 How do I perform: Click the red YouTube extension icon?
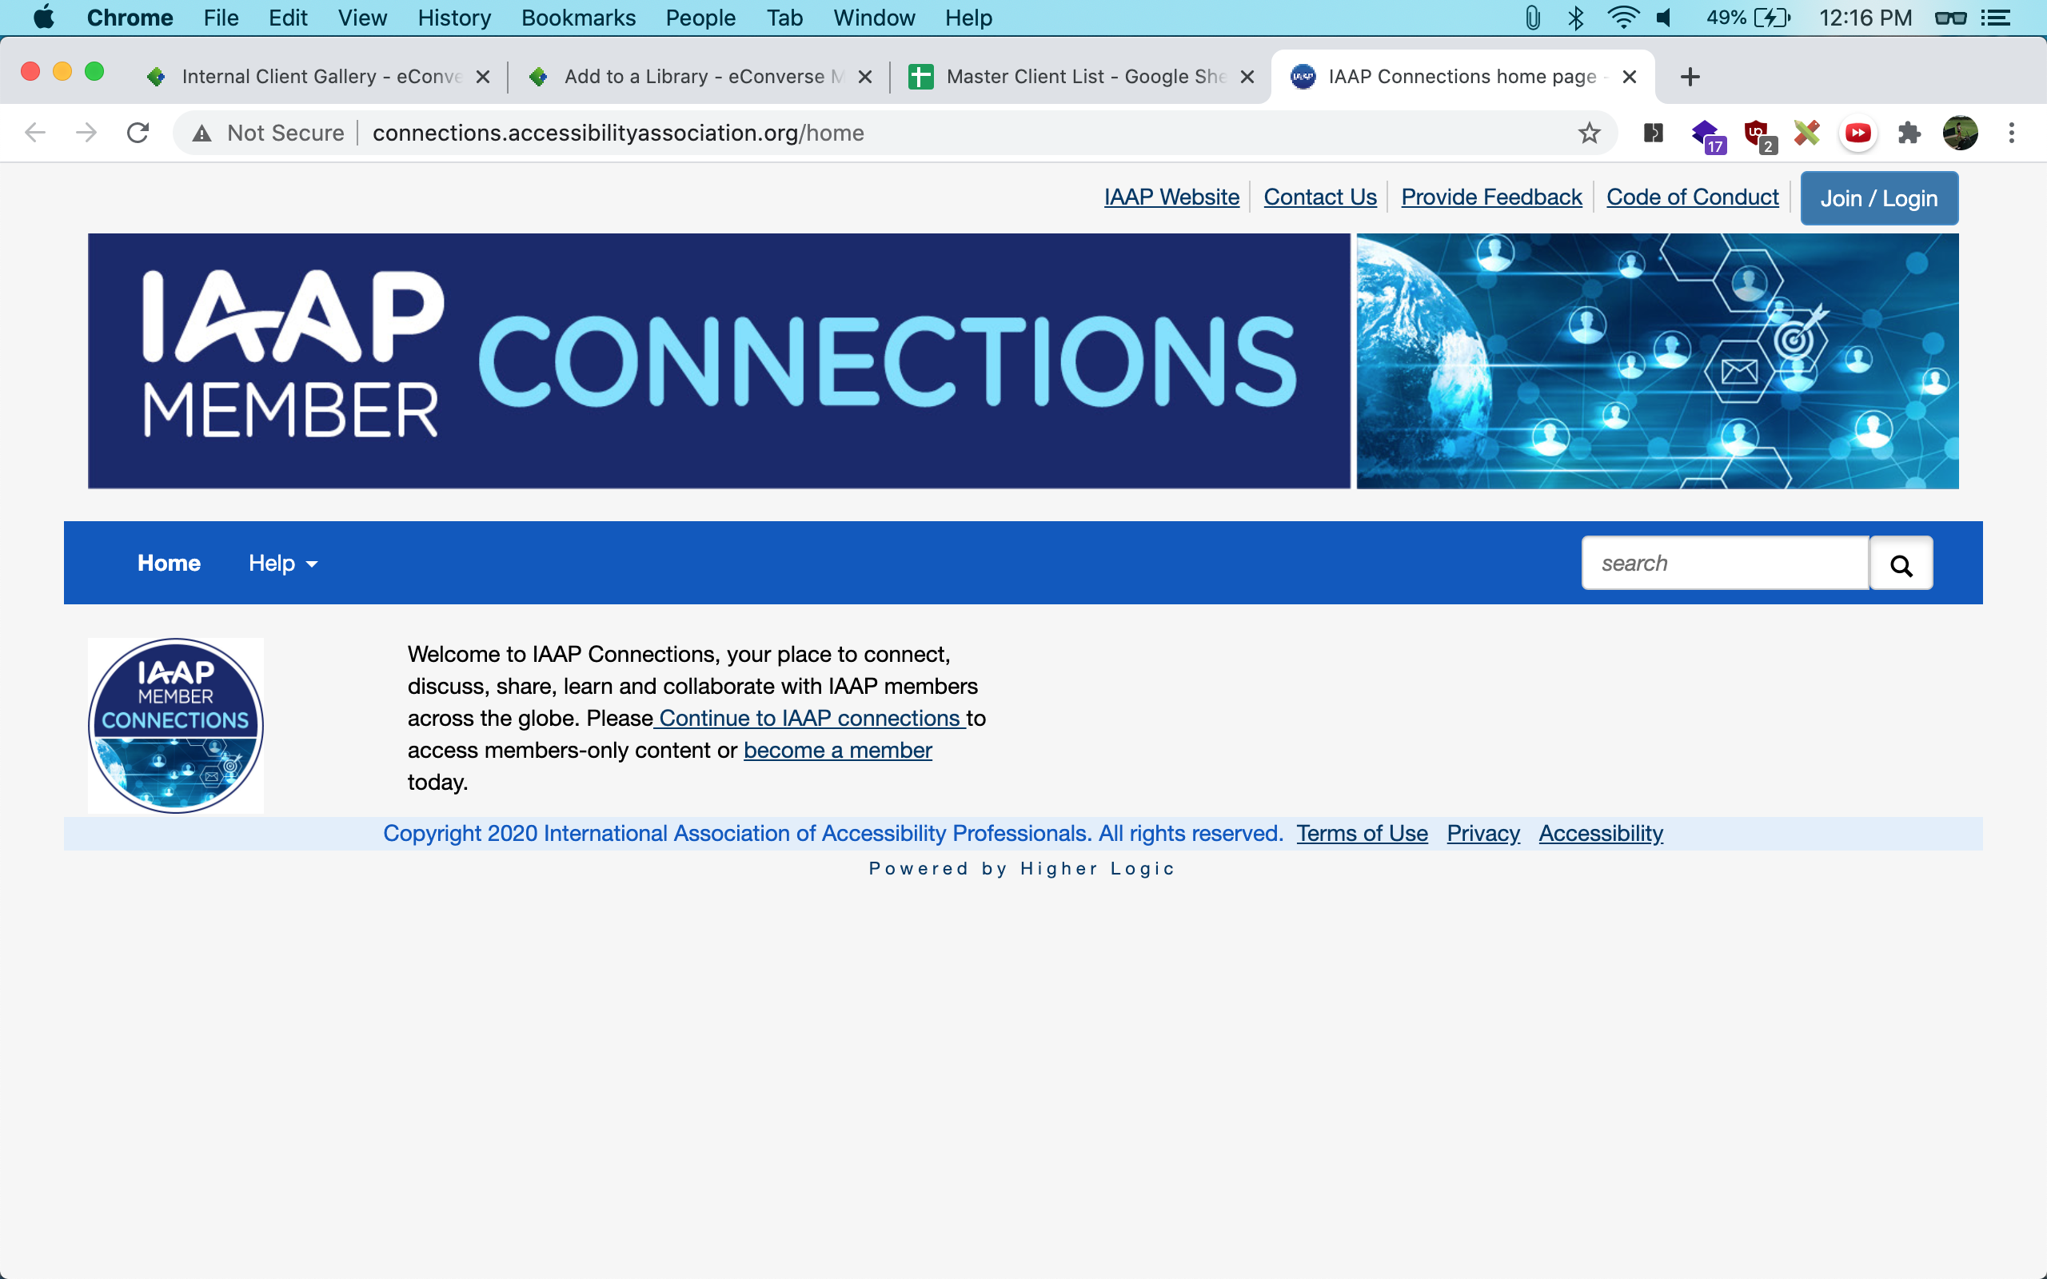click(x=1857, y=133)
